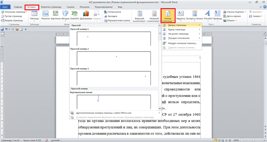
Task: Click the Страница: 2 из 43 status
Action: [10, 140]
